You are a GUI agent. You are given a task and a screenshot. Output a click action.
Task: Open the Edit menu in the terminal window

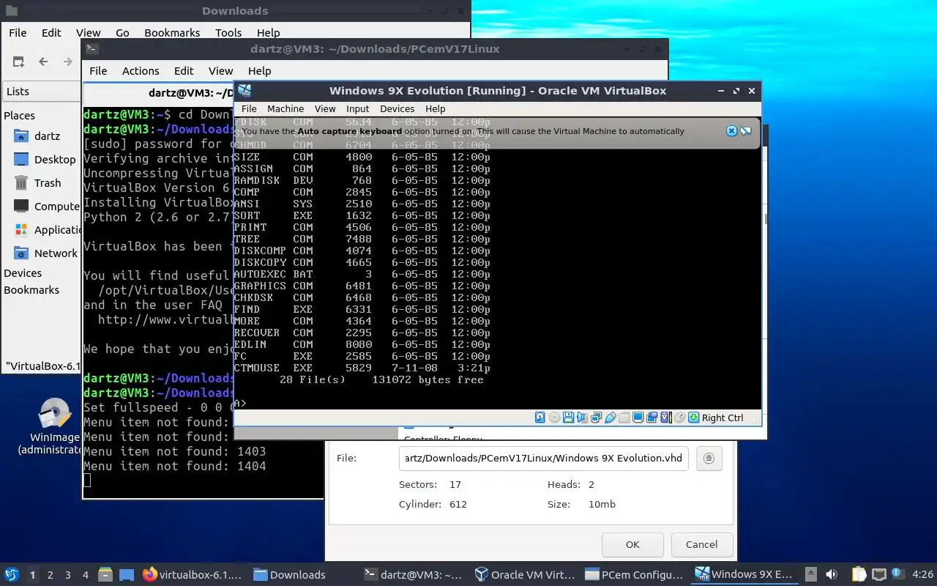[x=184, y=71]
